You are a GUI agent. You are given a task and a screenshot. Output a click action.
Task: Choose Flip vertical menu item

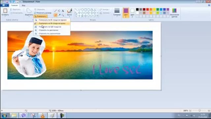(x=52, y=30)
